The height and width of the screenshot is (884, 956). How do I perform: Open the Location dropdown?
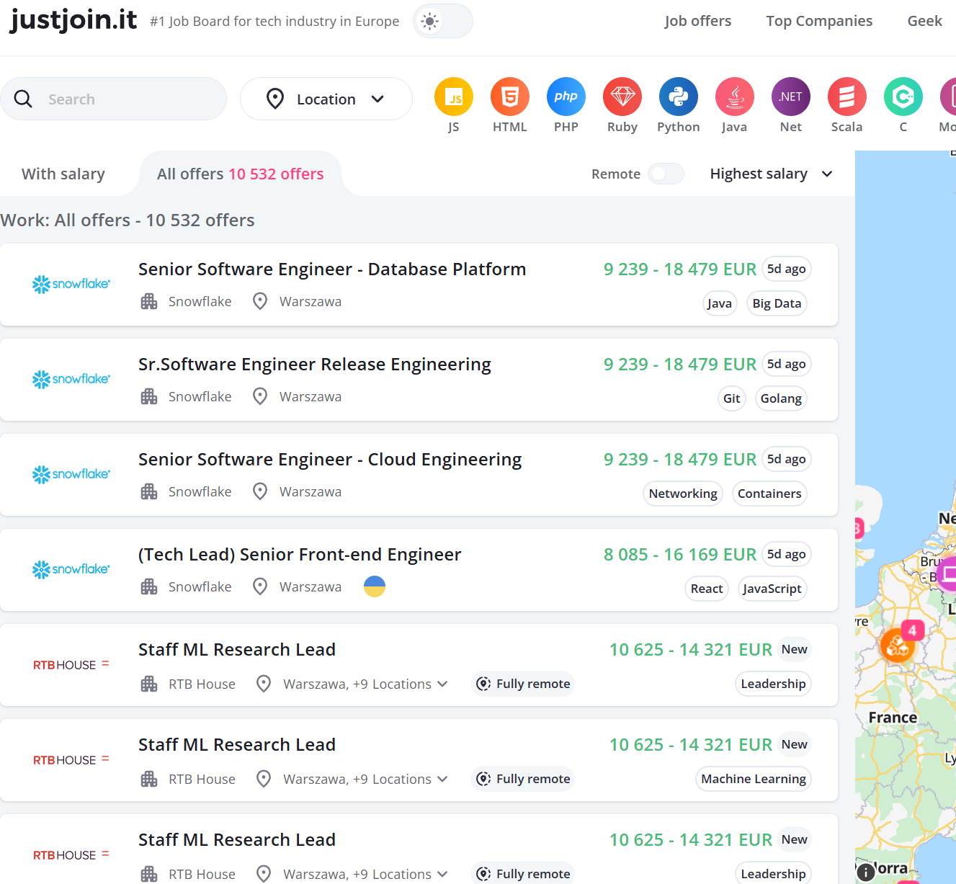tap(326, 99)
